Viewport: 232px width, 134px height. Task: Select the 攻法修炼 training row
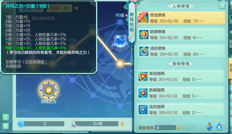[181, 18]
